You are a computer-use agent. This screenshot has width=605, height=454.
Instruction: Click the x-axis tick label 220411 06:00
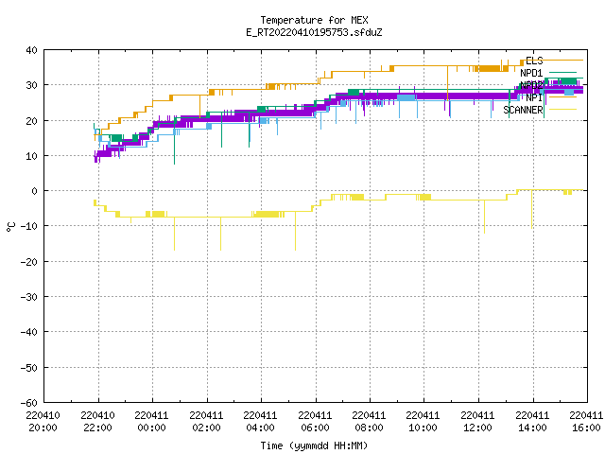315,421
